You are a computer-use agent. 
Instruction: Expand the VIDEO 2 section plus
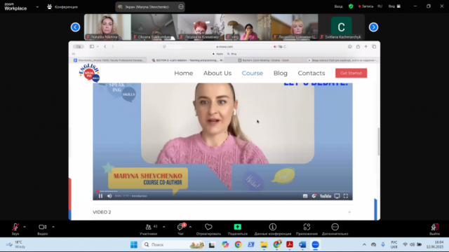pos(349,212)
